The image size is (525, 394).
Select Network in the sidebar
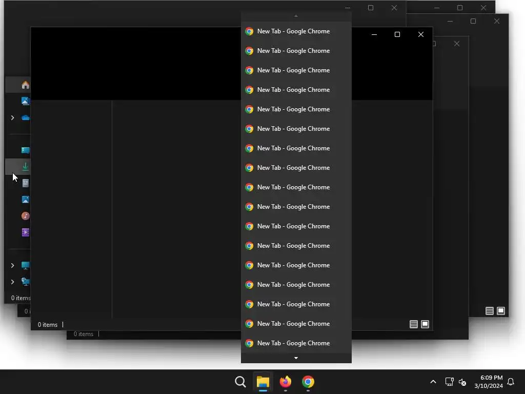[x=26, y=282]
